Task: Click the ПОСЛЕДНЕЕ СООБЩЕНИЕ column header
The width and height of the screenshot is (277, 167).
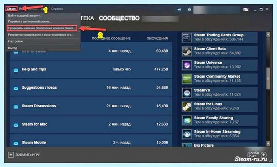Action: (111, 38)
